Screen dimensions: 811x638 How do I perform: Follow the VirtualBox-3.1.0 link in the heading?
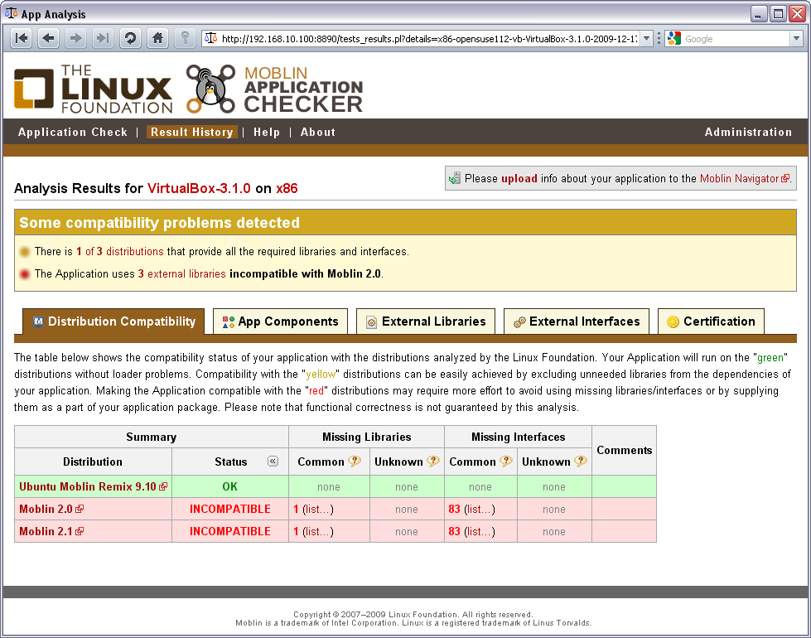199,188
